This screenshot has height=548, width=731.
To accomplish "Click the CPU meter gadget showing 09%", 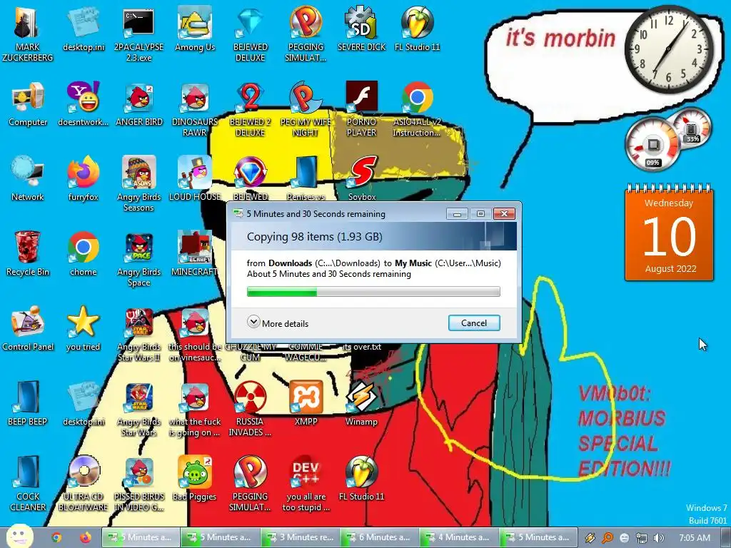I will click(652, 144).
